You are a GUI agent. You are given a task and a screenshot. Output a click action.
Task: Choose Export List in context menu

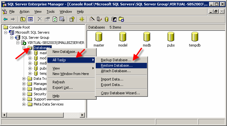coord(71,88)
